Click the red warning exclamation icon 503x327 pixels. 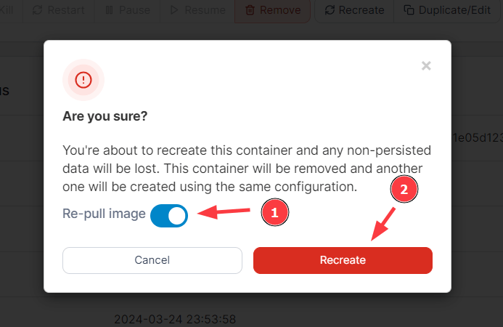click(x=83, y=80)
